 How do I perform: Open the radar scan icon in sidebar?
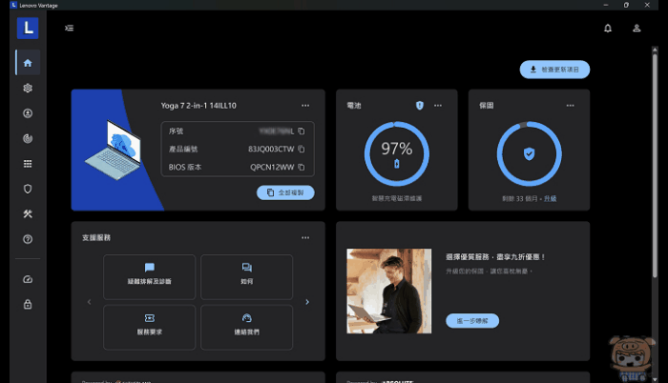coord(28,138)
